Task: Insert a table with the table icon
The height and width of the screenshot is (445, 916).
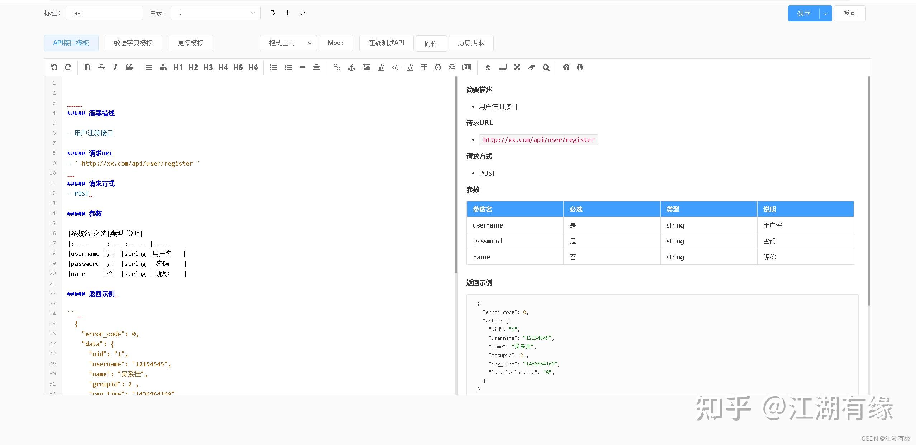Action: pyautogui.click(x=423, y=67)
